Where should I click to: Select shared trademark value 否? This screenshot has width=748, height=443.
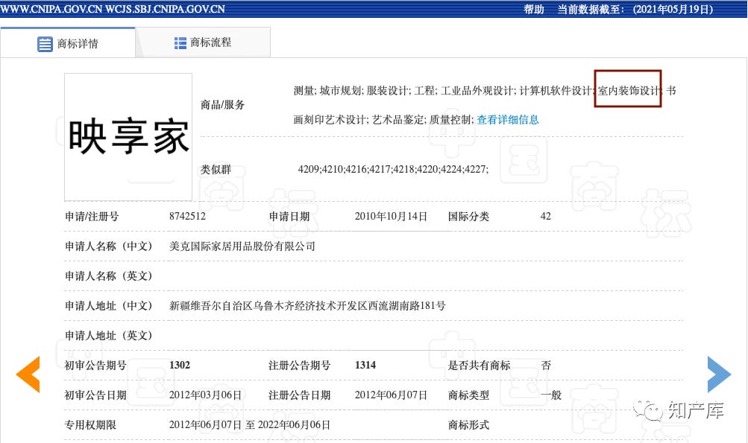(x=546, y=366)
